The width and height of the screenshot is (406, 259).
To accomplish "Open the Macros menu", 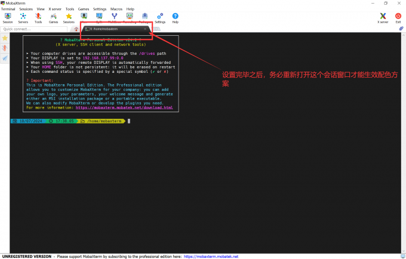I will coord(116,9).
